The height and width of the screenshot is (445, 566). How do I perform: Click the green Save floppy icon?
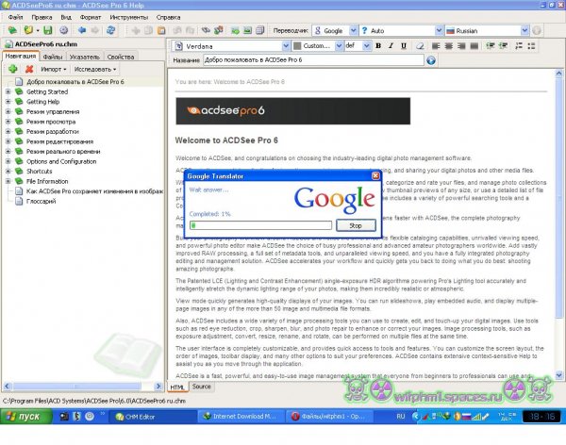(48, 31)
